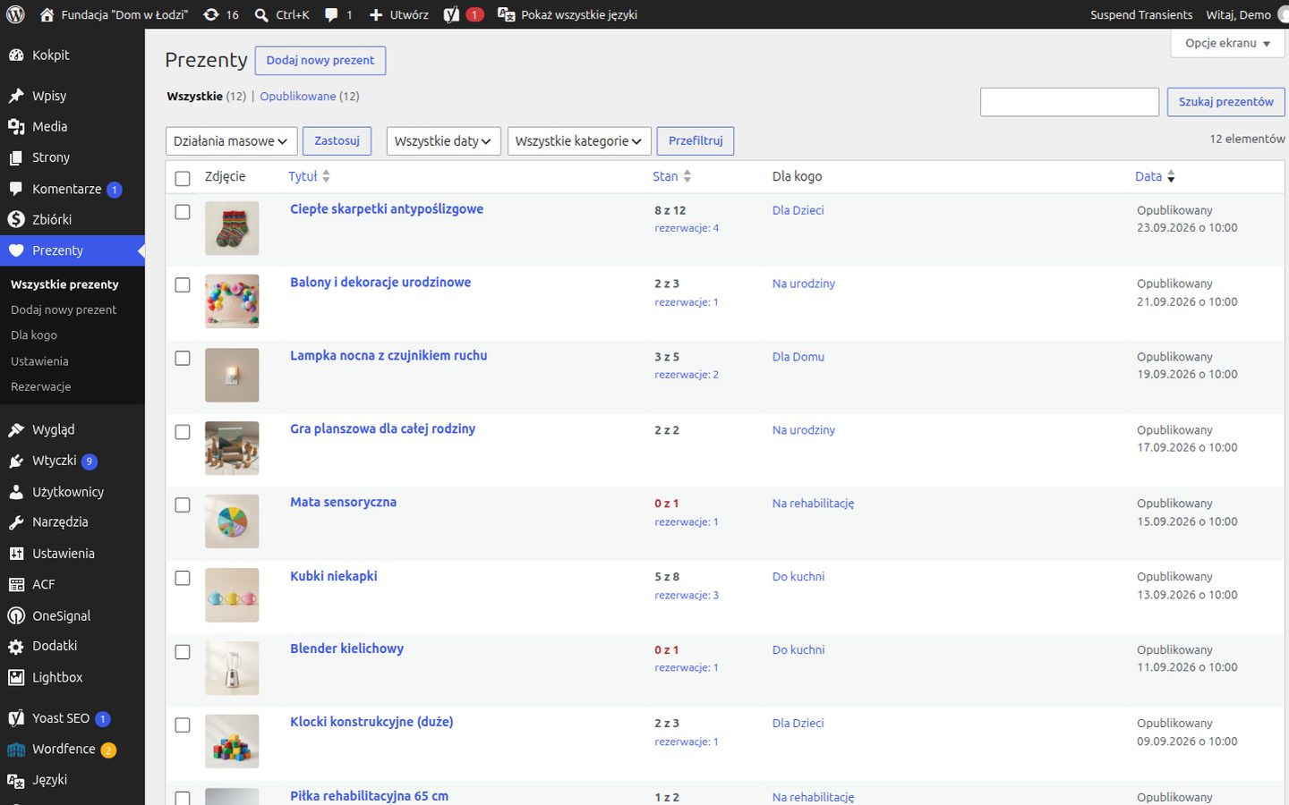Check the Balony i dekoracje urodzinowe checkbox

tap(183, 285)
